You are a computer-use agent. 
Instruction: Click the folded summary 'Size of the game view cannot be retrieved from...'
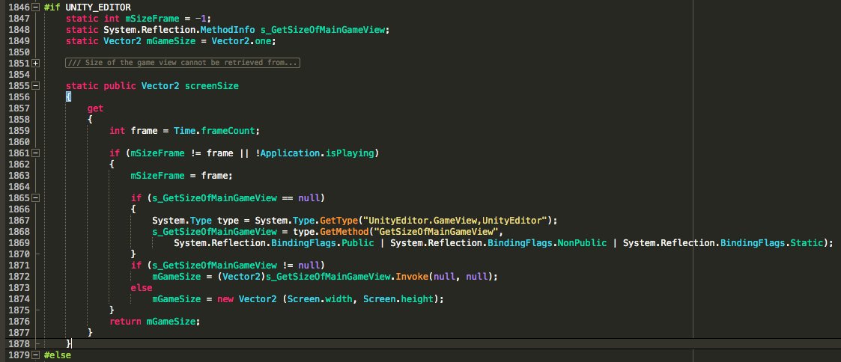183,63
